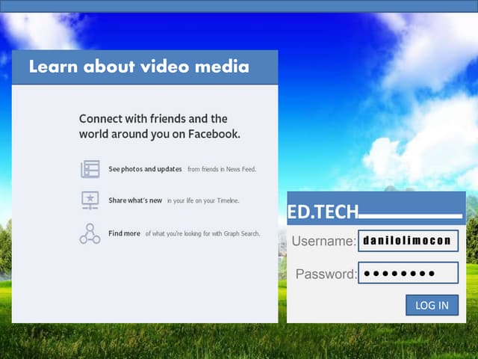
Task: Click the Username label
Action: [x=323, y=242]
